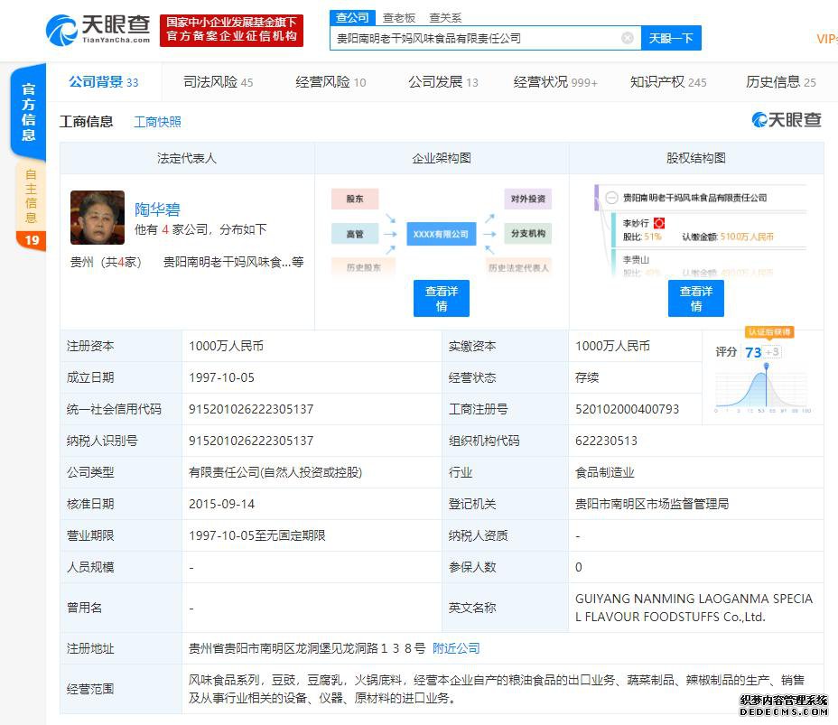Click the English company name text

694,608
